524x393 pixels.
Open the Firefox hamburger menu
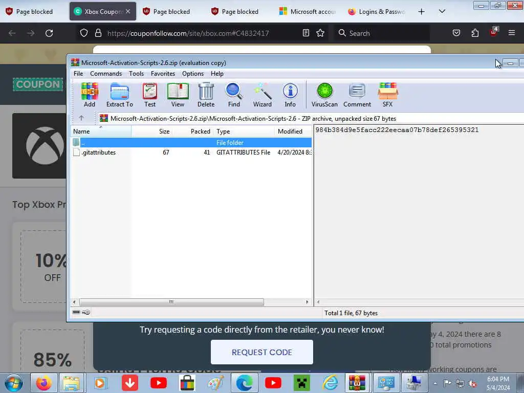click(511, 33)
